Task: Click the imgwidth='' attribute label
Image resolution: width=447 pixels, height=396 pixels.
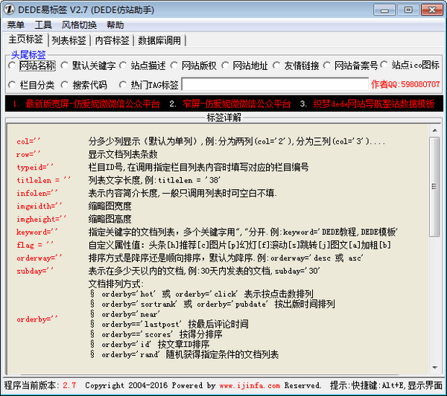Action: tap(39, 206)
